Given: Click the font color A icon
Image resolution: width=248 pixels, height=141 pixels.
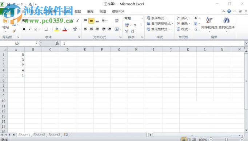Looking at the screenshot, I should click(x=65, y=29).
